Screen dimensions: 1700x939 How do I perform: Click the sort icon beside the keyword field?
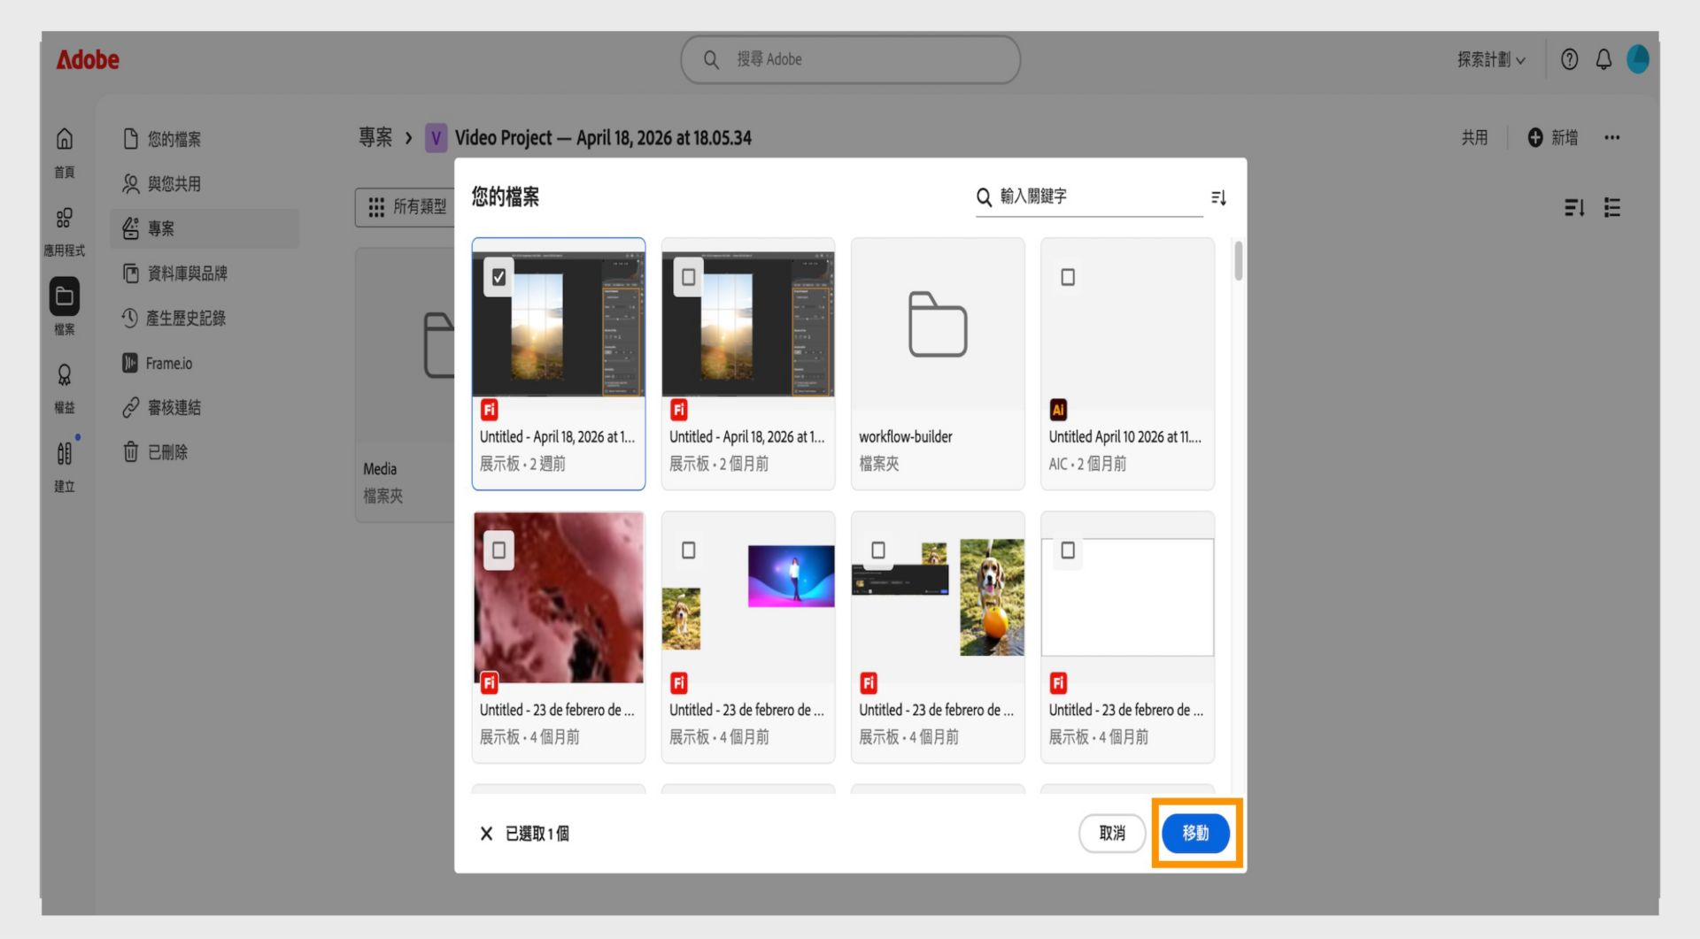click(x=1218, y=197)
